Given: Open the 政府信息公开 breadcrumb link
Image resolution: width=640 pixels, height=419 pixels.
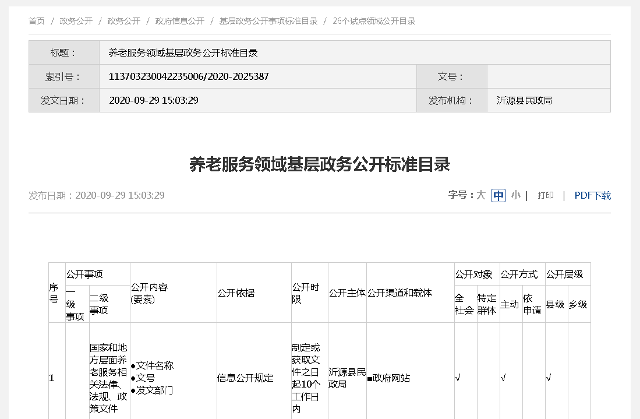Looking at the screenshot, I should tap(179, 21).
